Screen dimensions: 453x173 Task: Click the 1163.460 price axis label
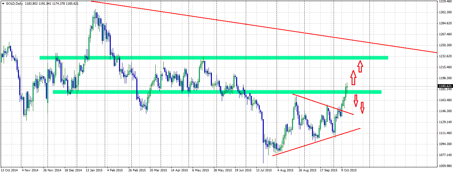446,100
